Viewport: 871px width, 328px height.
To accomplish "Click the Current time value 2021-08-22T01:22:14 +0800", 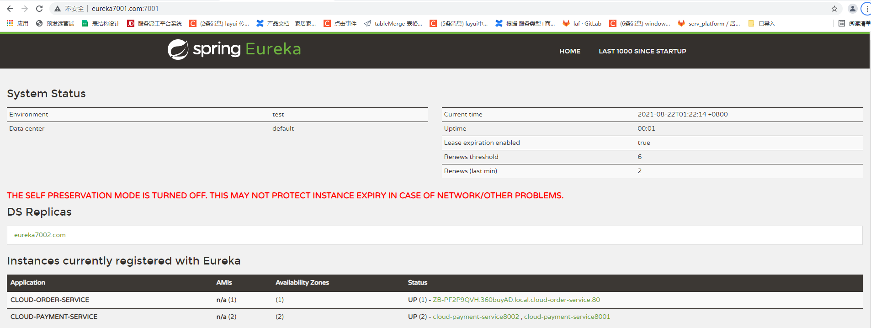I will (x=683, y=114).
